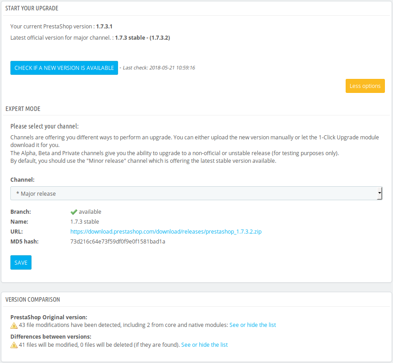
Task: Click the Channel: field label
Action: pyautogui.click(x=23, y=180)
